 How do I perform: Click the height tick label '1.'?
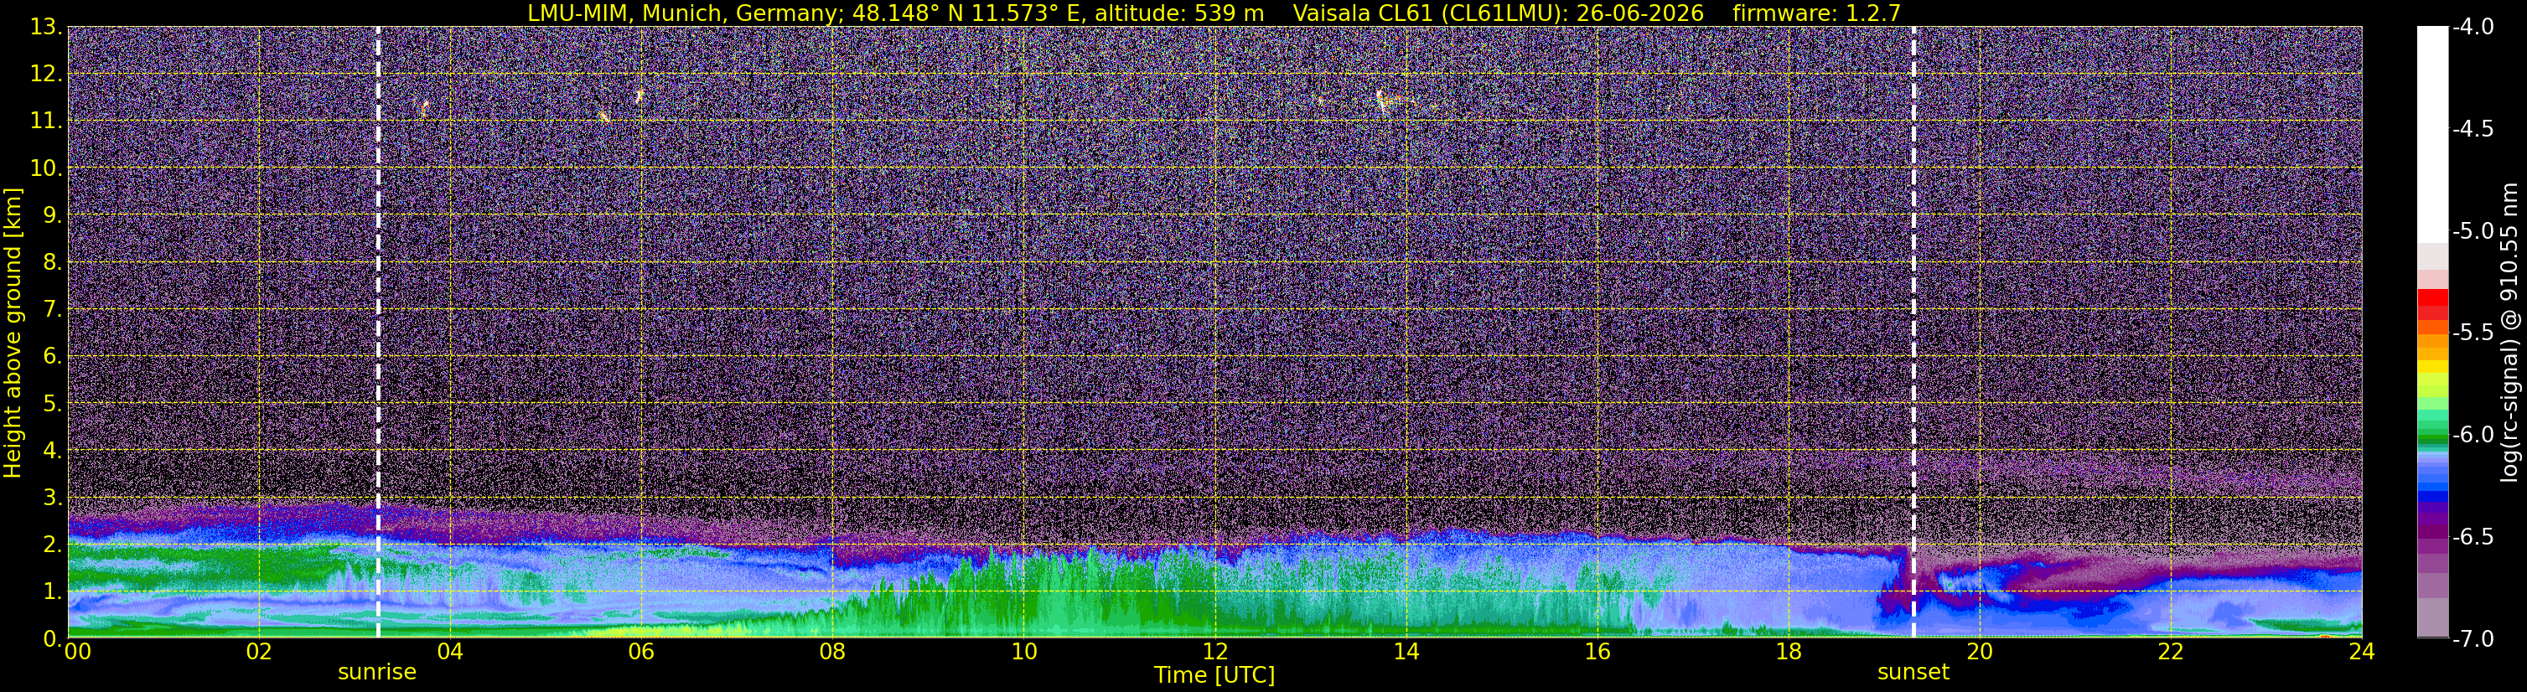[x=53, y=591]
